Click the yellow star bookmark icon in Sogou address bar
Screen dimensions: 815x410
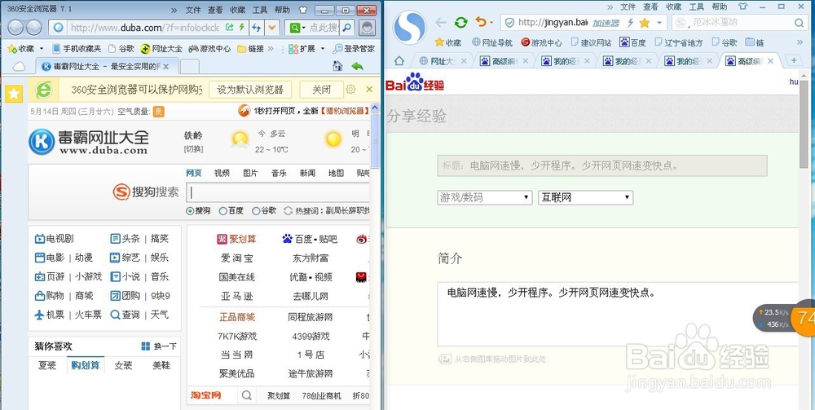pos(645,23)
